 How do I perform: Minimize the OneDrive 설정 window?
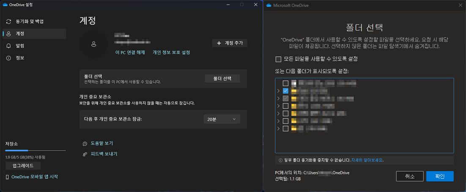(x=228, y=5)
